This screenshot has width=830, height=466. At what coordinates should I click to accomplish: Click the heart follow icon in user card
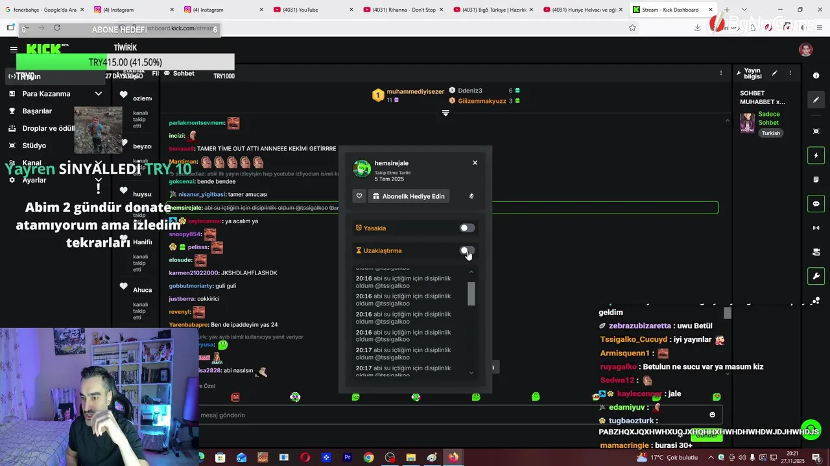coord(359,196)
